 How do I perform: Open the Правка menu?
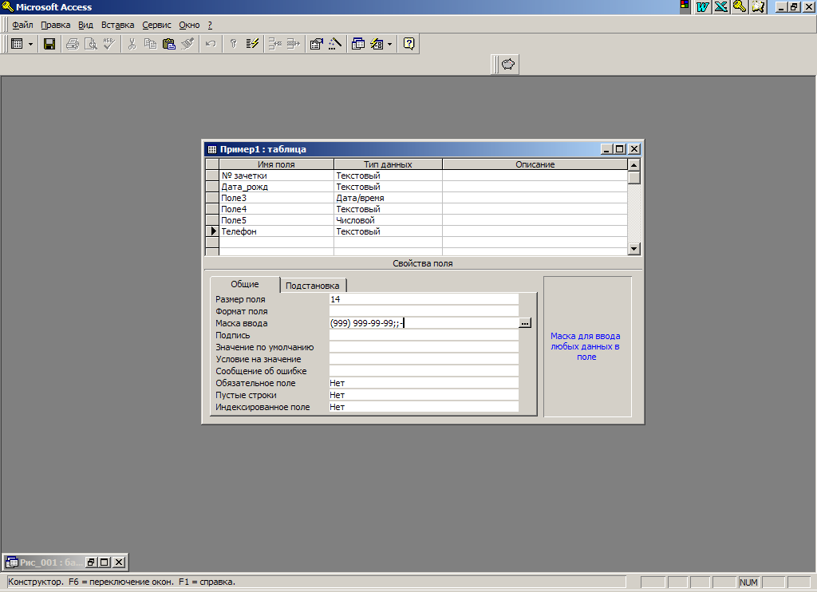pyautogui.click(x=55, y=25)
